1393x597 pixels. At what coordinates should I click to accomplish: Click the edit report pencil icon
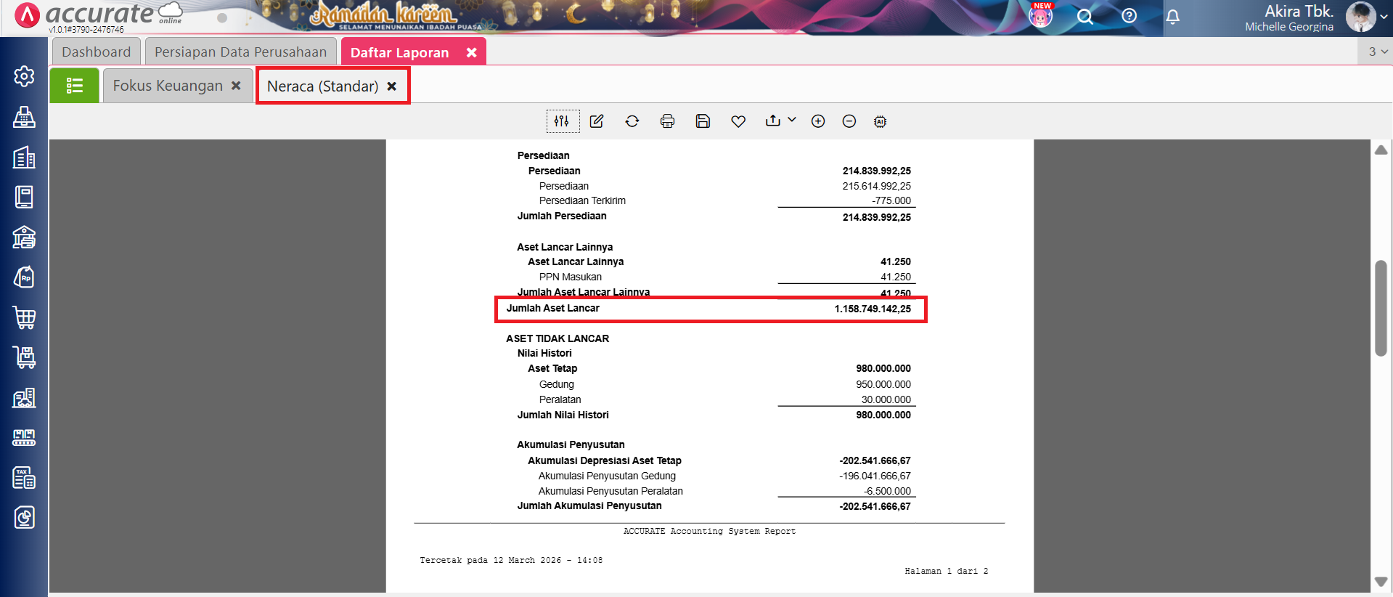coord(597,121)
